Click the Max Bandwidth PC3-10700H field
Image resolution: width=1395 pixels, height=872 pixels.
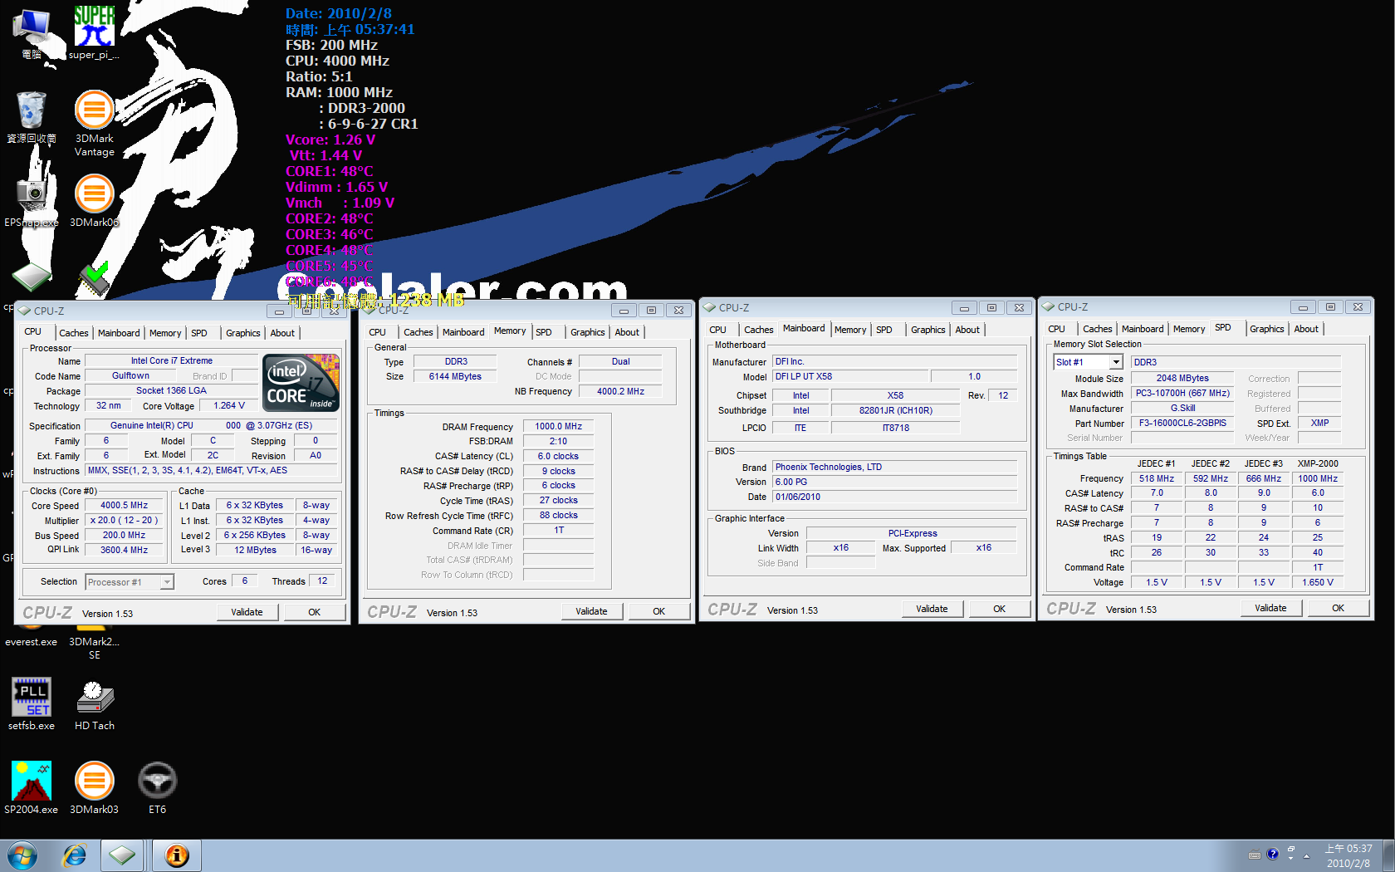(1182, 393)
